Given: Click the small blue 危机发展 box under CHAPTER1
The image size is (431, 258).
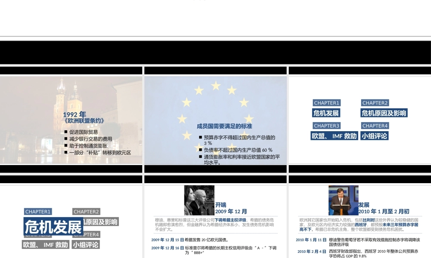Looking at the screenshot, I should pyautogui.click(x=326, y=113).
